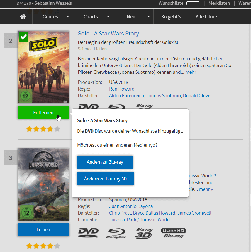This screenshot has height=252, width=251.
Task: Open the Alle Filme page
Action: (206, 17)
